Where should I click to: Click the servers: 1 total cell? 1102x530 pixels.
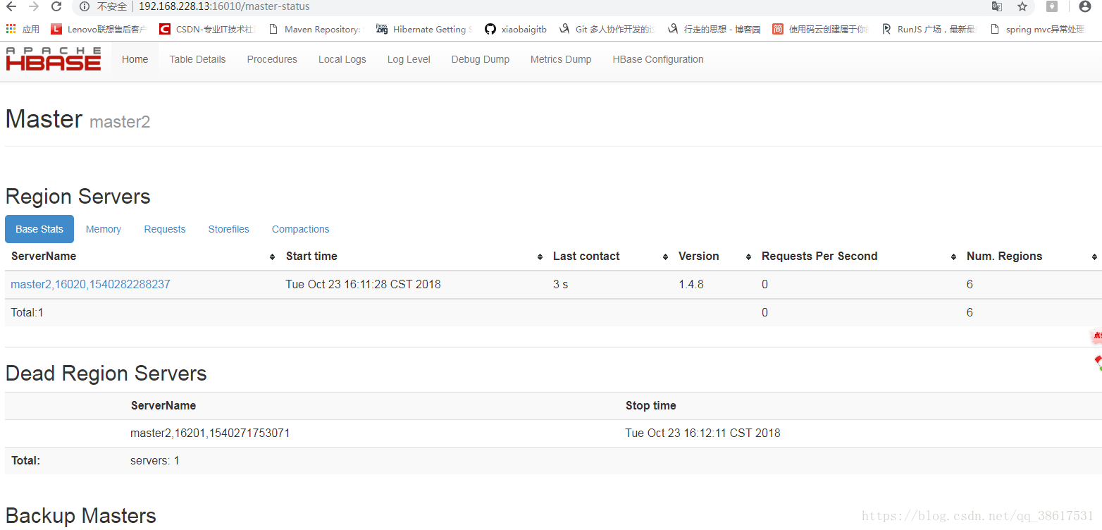(155, 460)
